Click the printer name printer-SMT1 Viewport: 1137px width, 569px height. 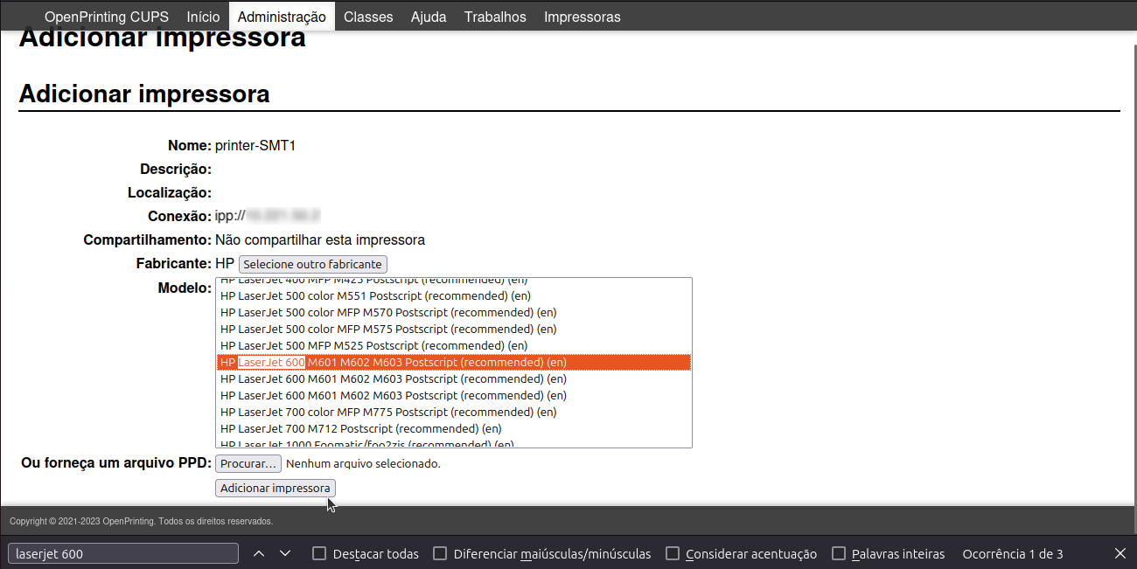tap(255, 145)
